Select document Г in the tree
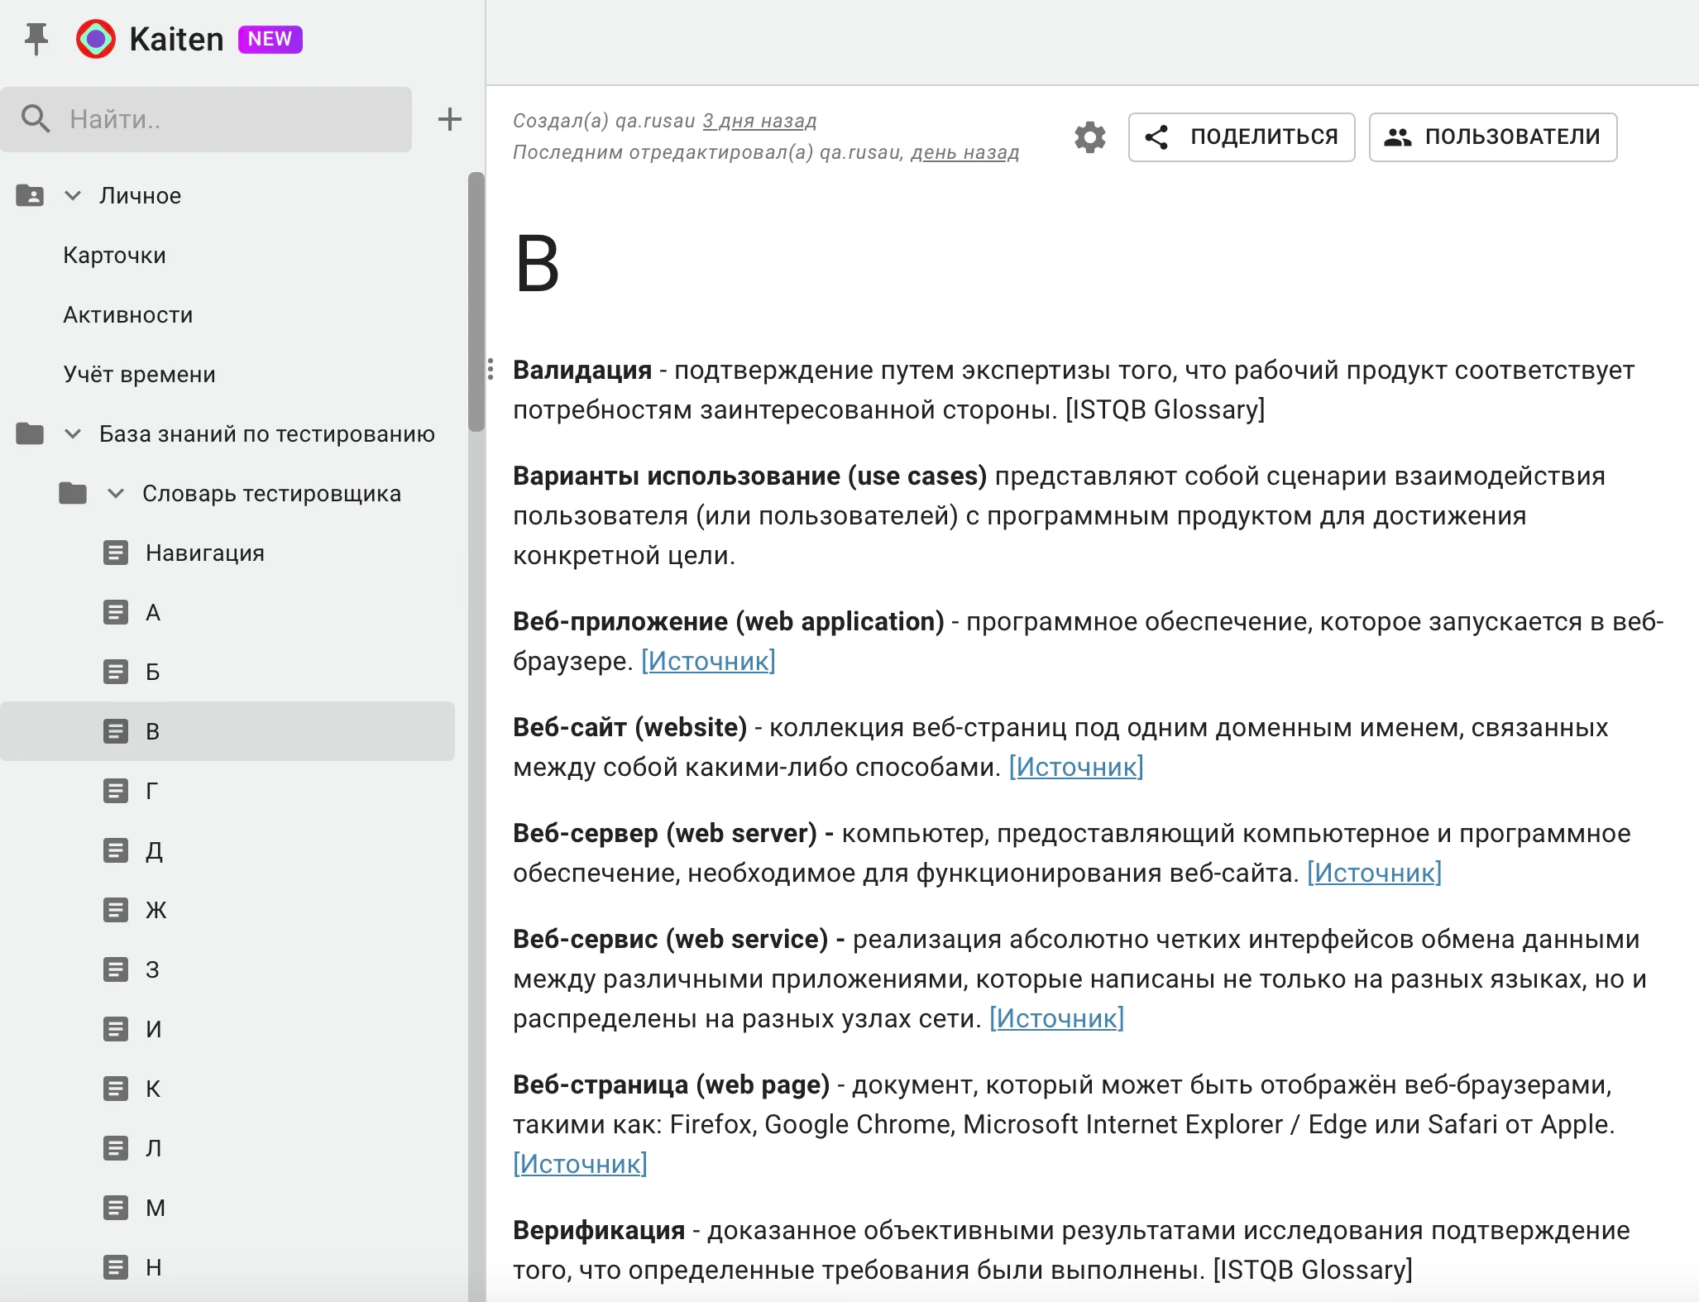 pos(152,791)
